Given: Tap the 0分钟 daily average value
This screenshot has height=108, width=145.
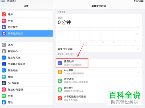Looking at the screenshot, I should [x=64, y=22].
